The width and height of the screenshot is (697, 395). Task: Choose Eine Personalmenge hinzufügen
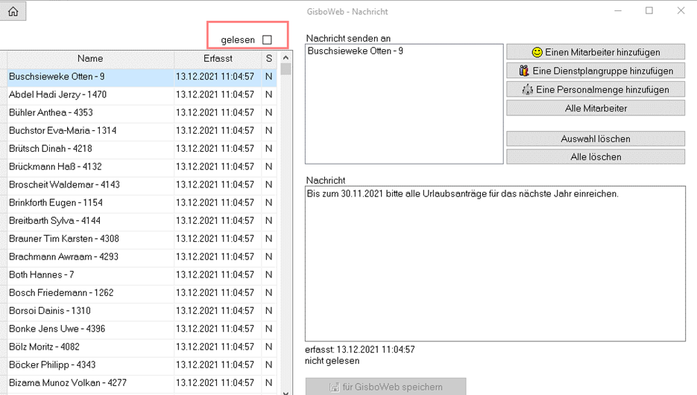click(x=595, y=89)
